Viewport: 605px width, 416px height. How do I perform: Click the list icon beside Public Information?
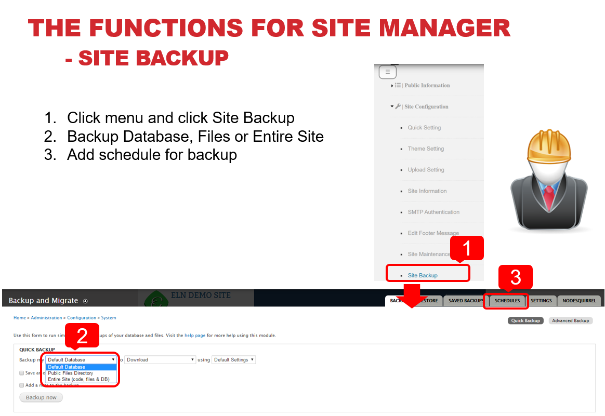398,85
